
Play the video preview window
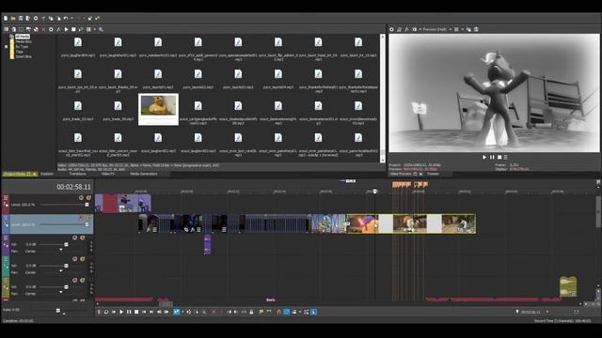coord(484,157)
